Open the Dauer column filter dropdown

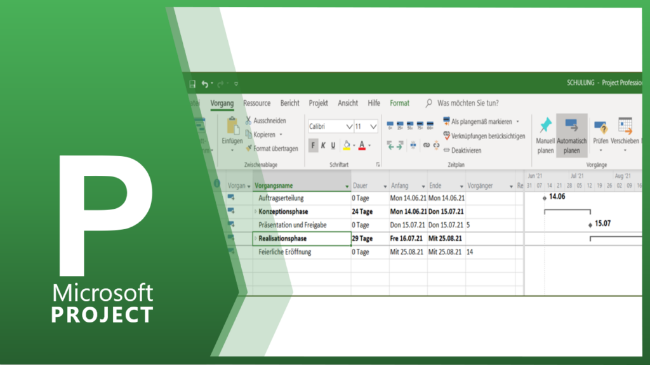(385, 187)
